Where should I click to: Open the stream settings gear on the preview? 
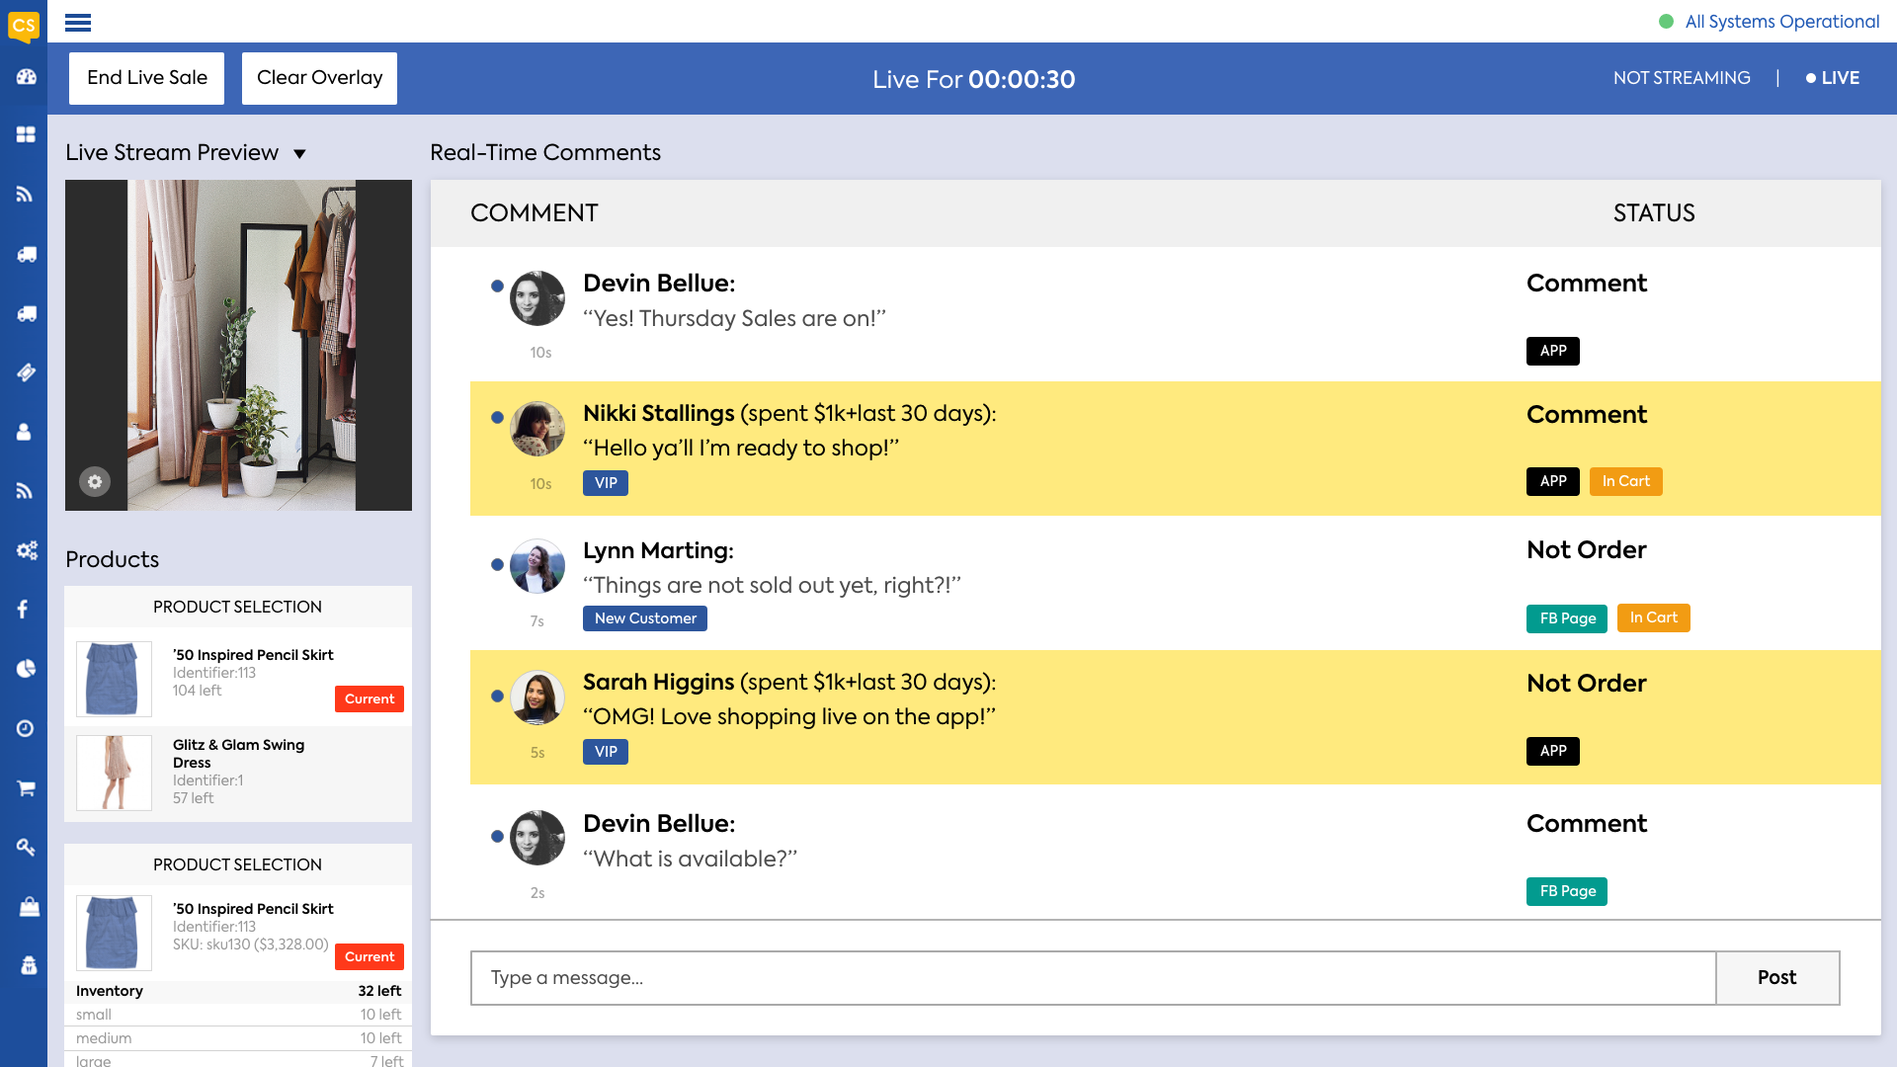[x=95, y=482]
